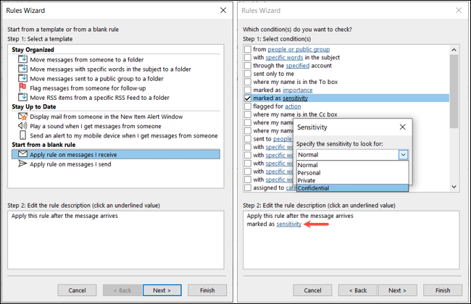Click the icon beside Move messages sent to public group

click(23, 78)
